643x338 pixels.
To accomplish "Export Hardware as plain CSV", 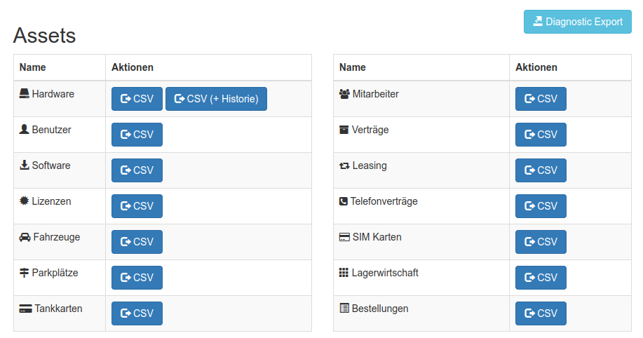I will click(137, 99).
